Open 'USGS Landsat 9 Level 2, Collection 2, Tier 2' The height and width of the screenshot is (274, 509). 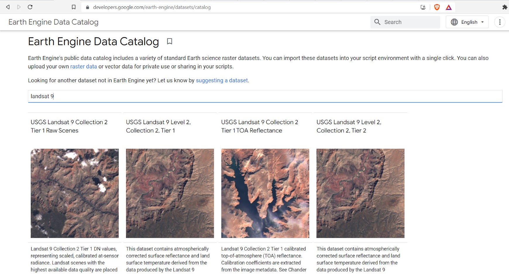pos(349,126)
